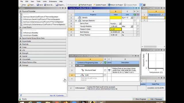This screenshot has height=103, width=184.
Task: Click the wrench icon beside Temperature (C)
Action: (x=162, y=15)
